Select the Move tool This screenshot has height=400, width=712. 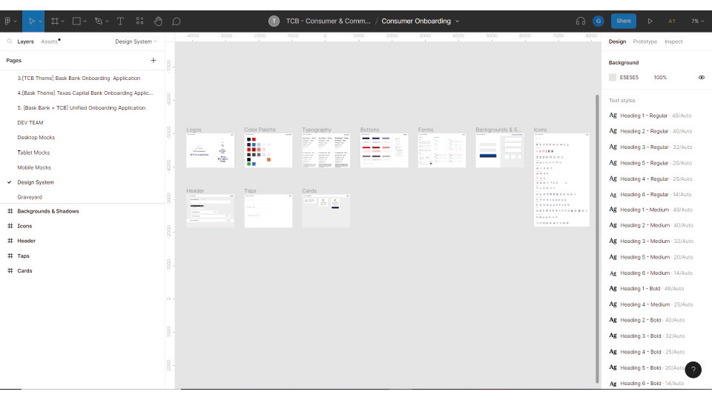coord(30,21)
